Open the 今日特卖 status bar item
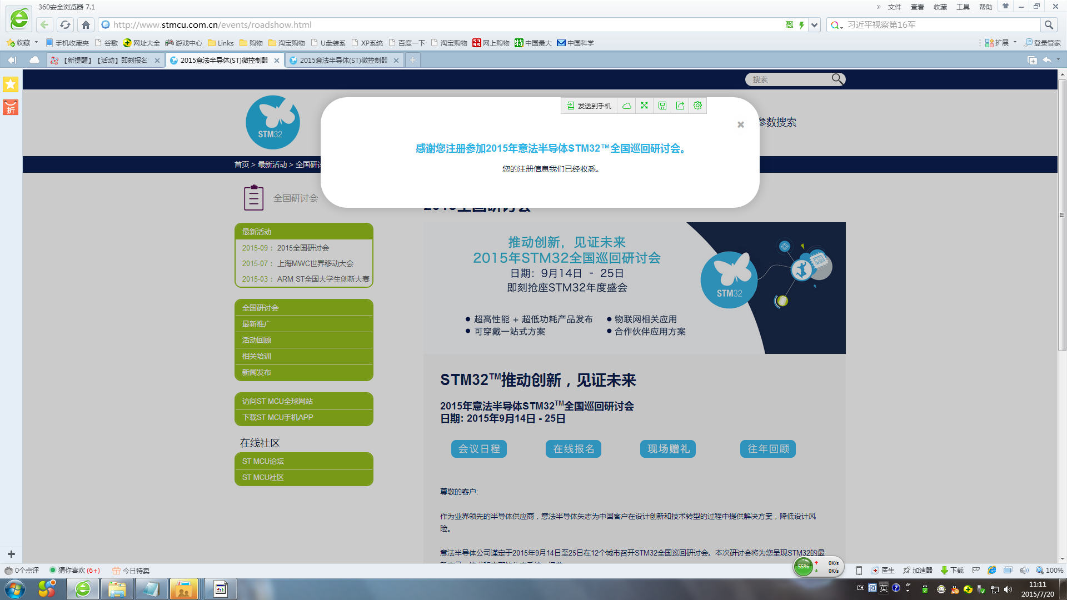The image size is (1067, 600). [131, 570]
